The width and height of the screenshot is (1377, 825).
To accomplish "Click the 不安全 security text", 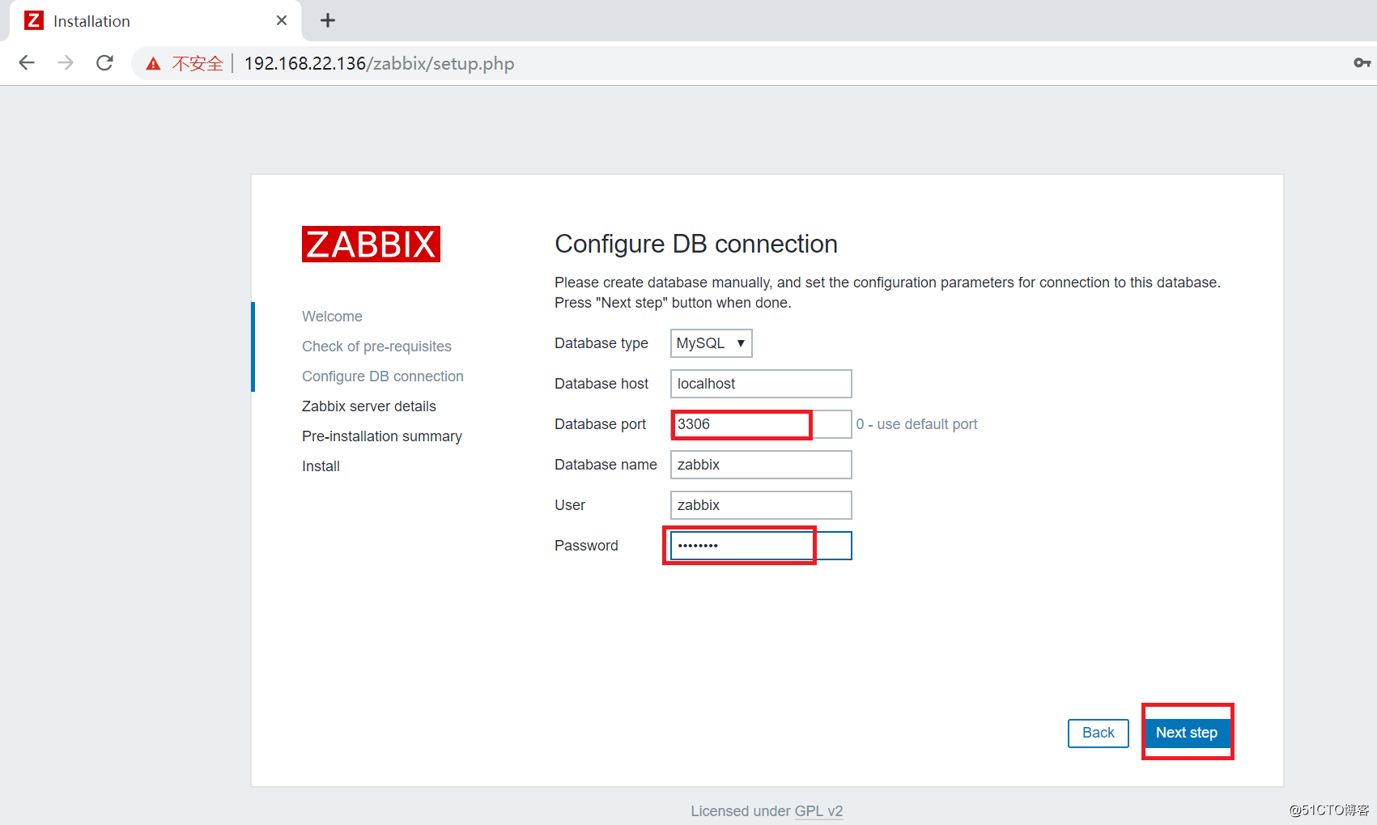I will click(x=198, y=64).
